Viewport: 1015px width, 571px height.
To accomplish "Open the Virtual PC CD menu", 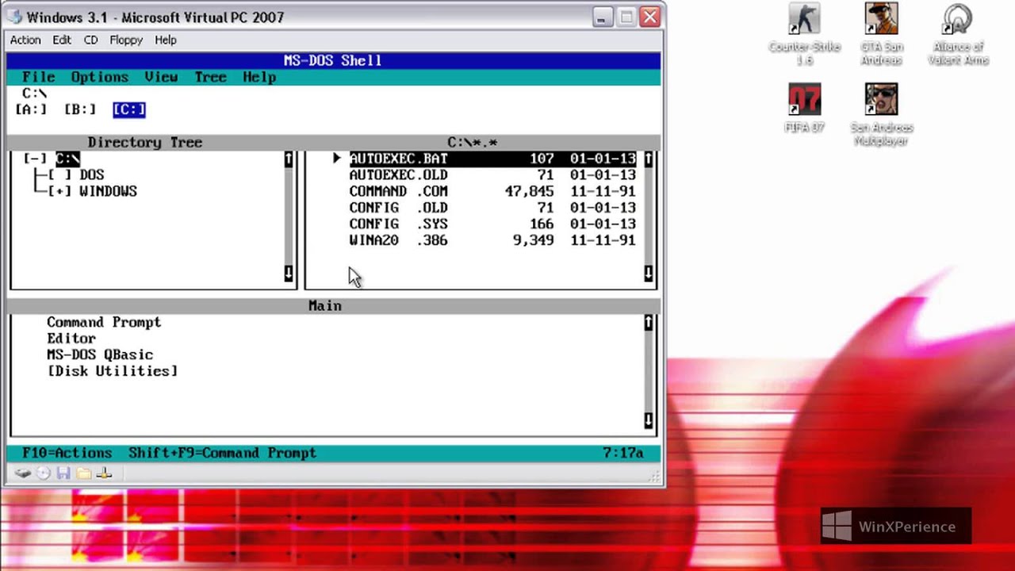I will (x=91, y=40).
